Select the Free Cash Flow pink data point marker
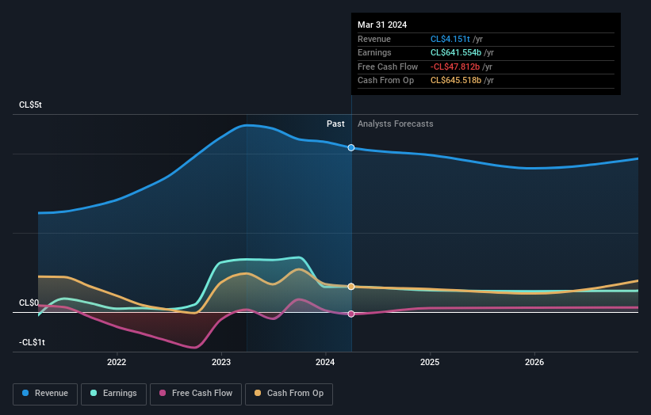This screenshot has height=415, width=651. click(x=351, y=314)
